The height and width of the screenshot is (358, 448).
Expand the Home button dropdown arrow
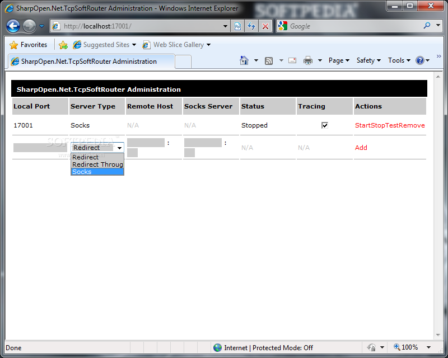pos(256,60)
